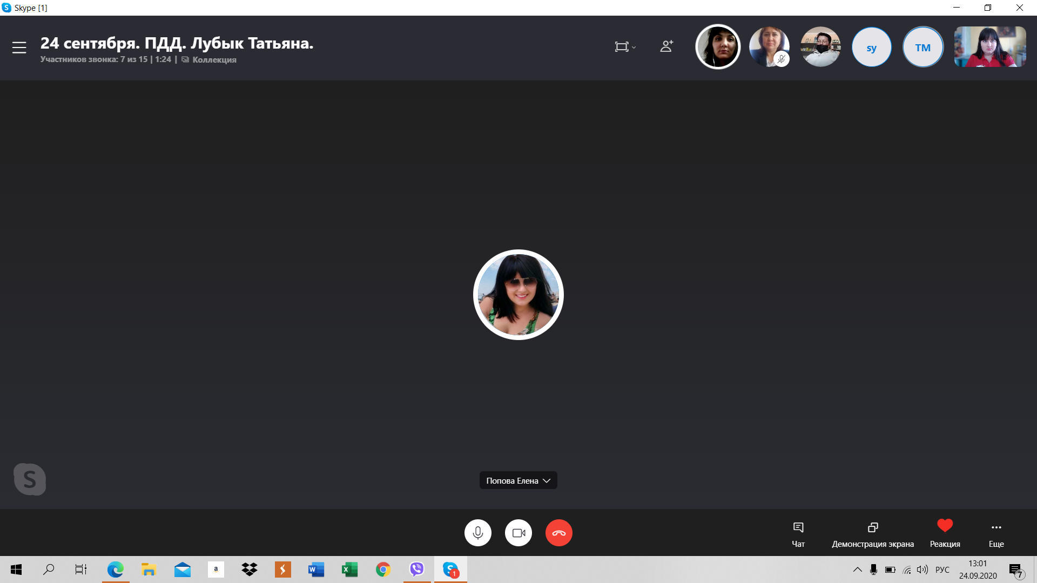Click the system tray microphone icon

(873, 570)
